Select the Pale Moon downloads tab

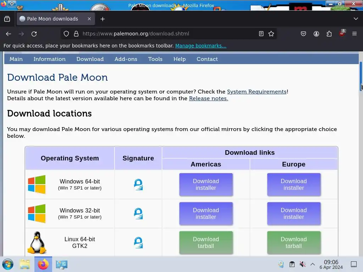[56, 19]
